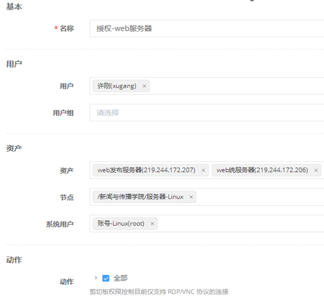Remove the 219.244.172.206 asset tag
324x298 pixels.
pyautogui.click(x=316, y=170)
